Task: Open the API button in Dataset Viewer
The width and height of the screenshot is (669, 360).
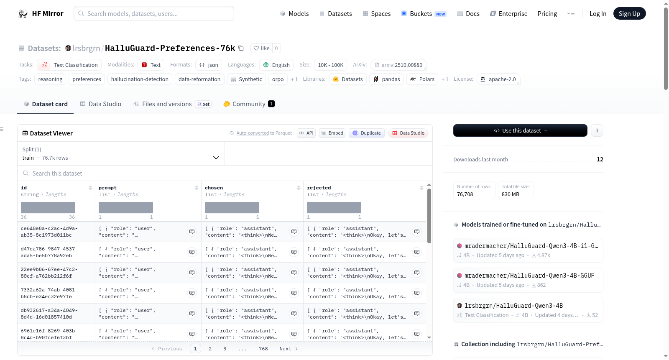Action: [306, 133]
